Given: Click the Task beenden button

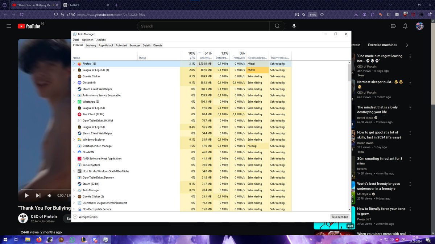Looking at the screenshot, I should (x=340, y=217).
